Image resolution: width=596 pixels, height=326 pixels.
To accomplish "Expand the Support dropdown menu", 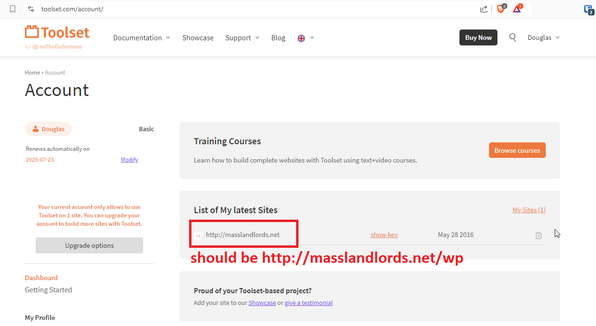I will click(242, 38).
